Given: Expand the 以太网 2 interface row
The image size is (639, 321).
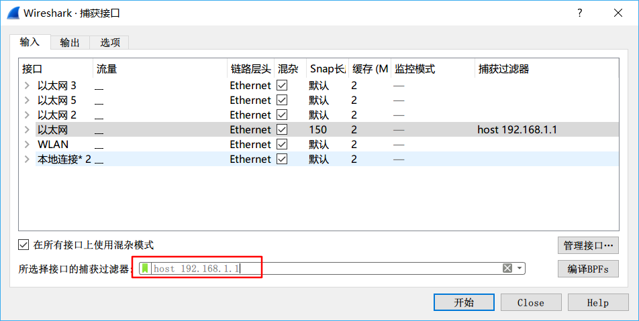Looking at the screenshot, I should [x=27, y=115].
